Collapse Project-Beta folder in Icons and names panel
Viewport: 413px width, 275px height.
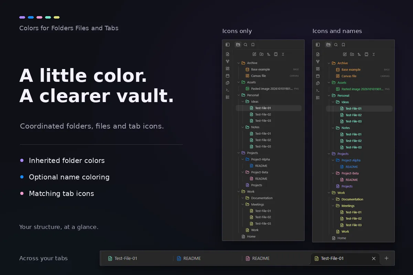[333, 173]
